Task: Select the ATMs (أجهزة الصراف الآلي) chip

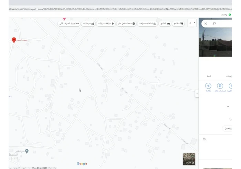Action: [x=69, y=23]
